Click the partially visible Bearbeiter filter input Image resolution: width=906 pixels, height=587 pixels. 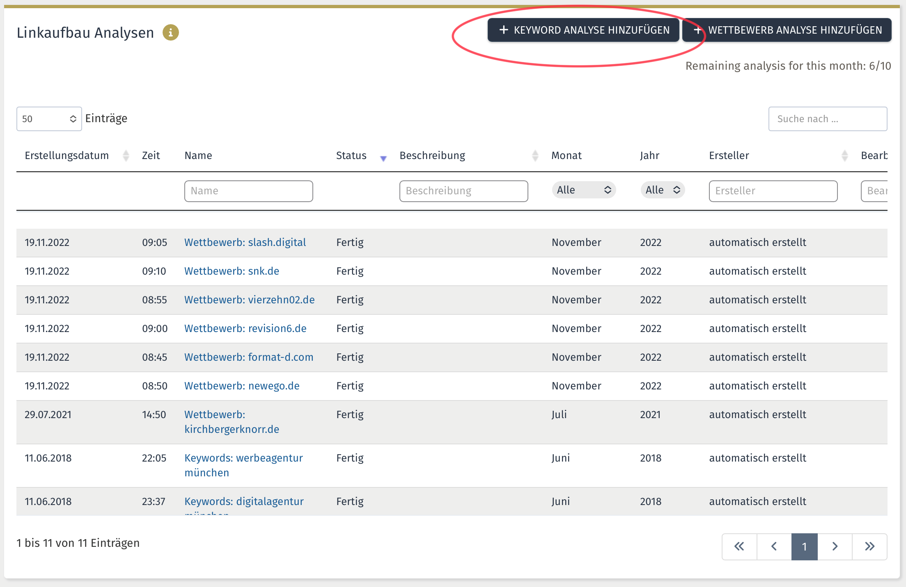pyautogui.click(x=874, y=191)
